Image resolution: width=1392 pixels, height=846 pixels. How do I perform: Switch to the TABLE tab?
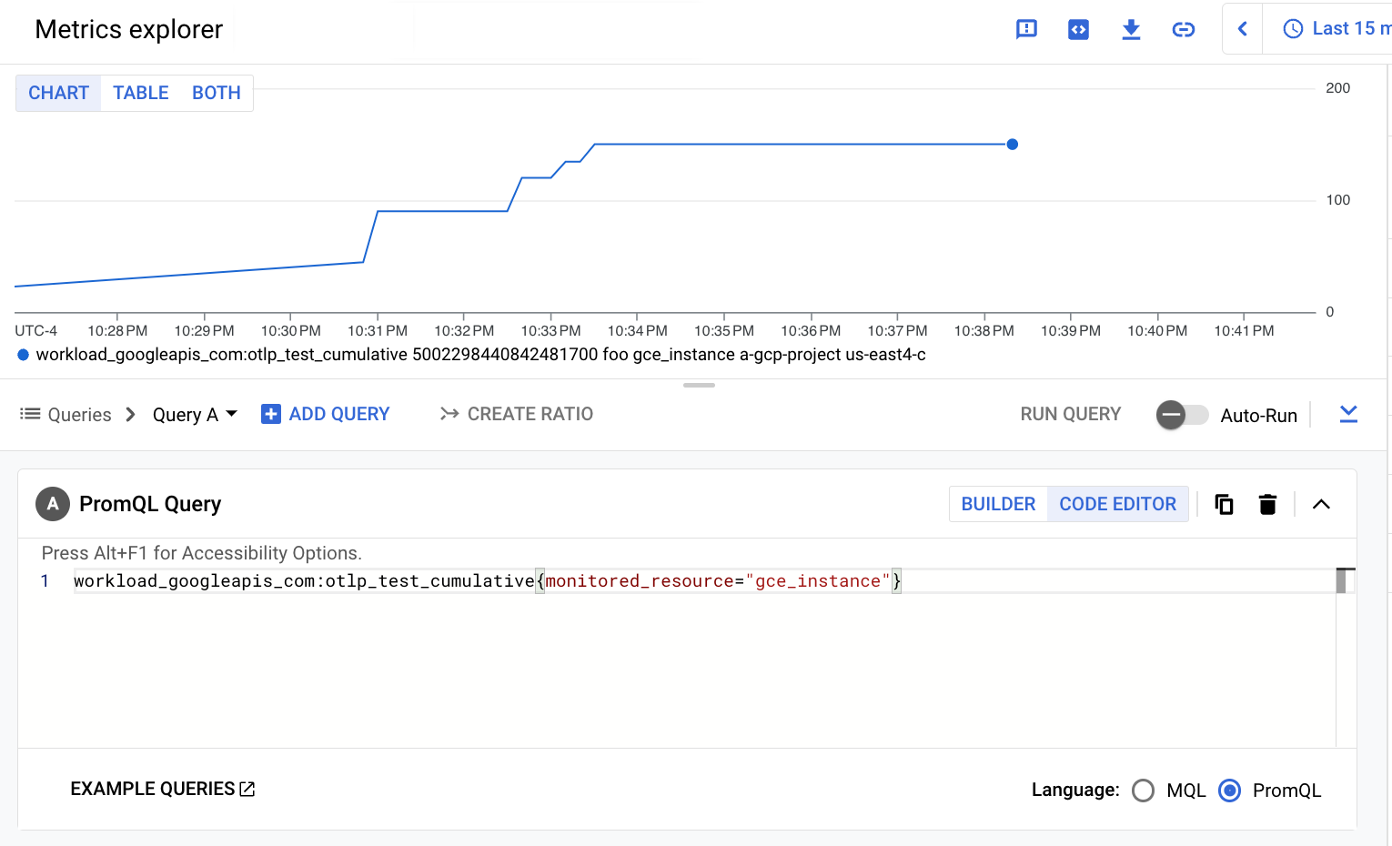[140, 93]
